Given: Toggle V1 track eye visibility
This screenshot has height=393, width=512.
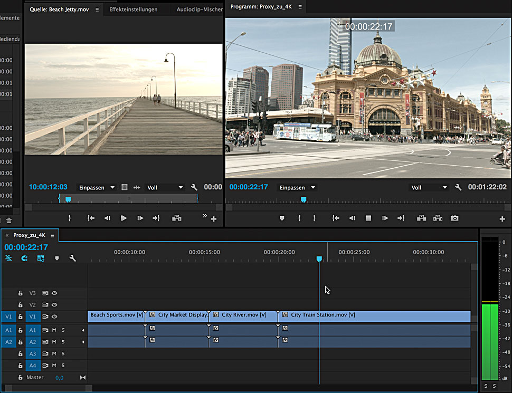Looking at the screenshot, I should (x=54, y=317).
